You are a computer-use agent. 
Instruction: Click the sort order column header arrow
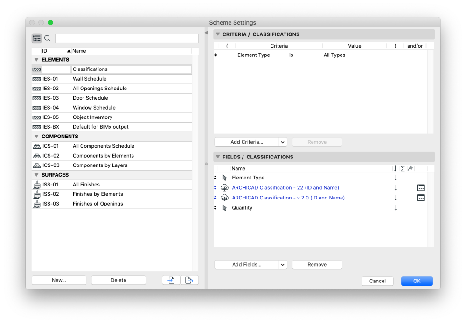pos(395,169)
